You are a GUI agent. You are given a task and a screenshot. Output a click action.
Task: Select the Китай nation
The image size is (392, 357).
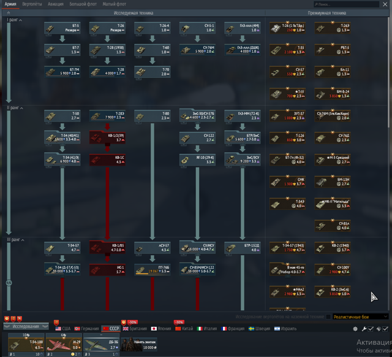click(x=184, y=329)
